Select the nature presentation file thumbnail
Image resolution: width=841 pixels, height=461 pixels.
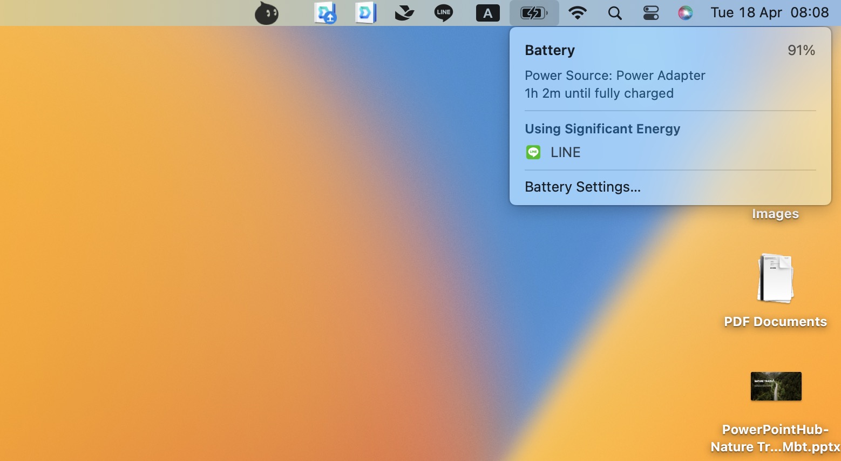[776, 386]
